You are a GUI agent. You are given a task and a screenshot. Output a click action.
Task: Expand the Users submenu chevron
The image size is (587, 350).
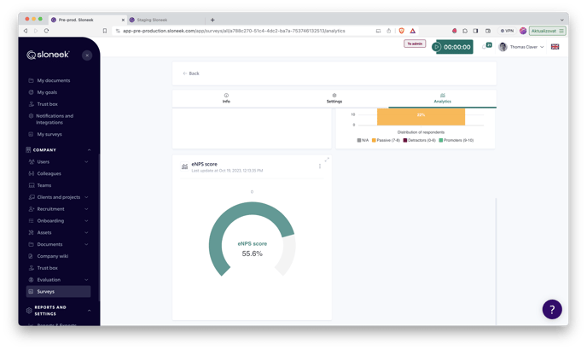86,162
